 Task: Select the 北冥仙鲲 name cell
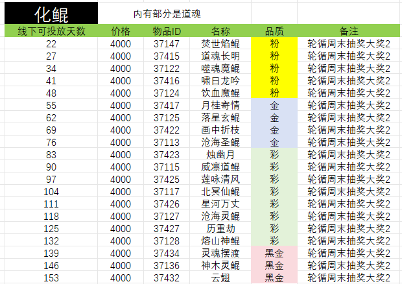(221, 191)
